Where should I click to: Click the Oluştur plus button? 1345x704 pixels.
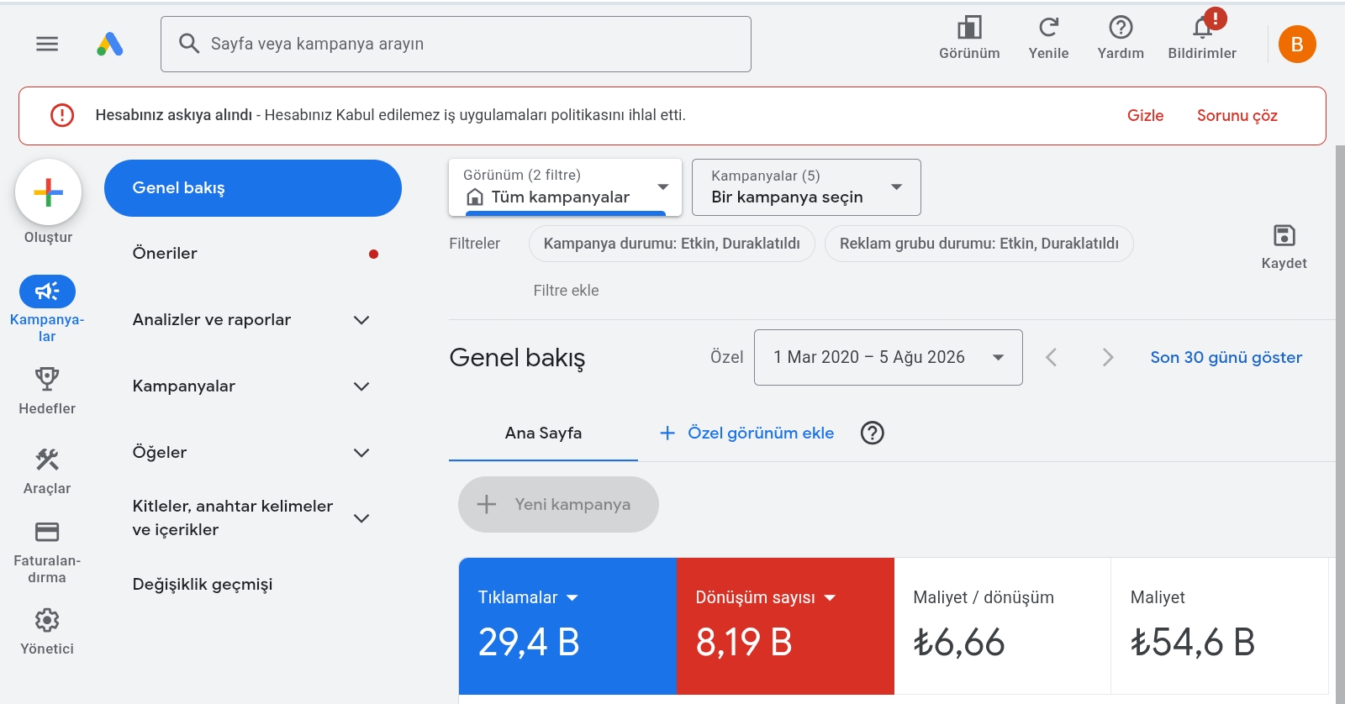click(x=48, y=192)
